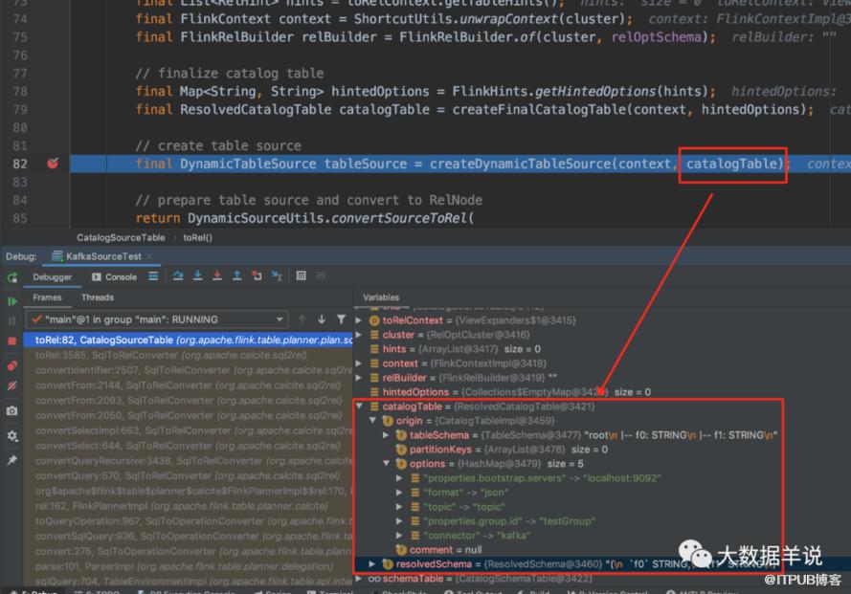Close the KafkaSourceTest debug tab
The image size is (851, 594).
point(149,256)
